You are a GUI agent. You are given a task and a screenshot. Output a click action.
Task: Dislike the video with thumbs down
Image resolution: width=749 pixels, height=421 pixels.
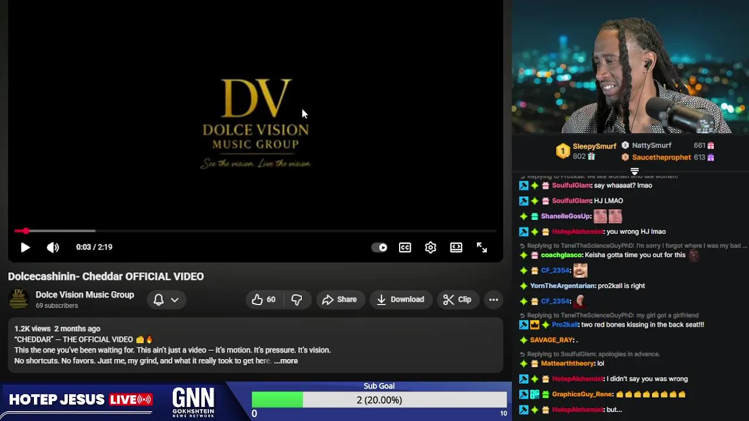297,299
